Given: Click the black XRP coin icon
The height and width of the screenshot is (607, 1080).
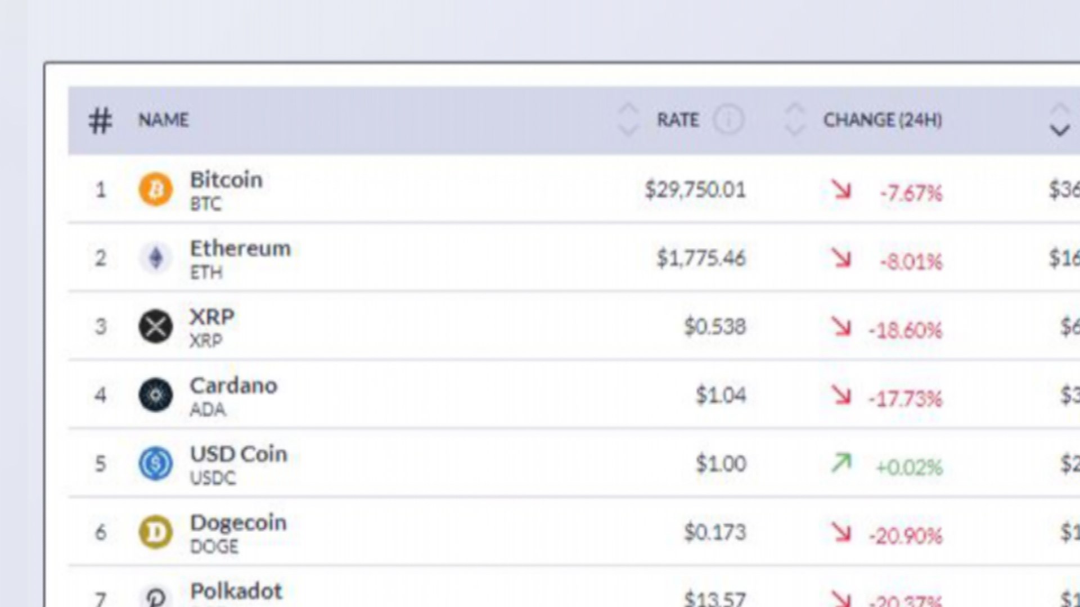Looking at the screenshot, I should [156, 327].
